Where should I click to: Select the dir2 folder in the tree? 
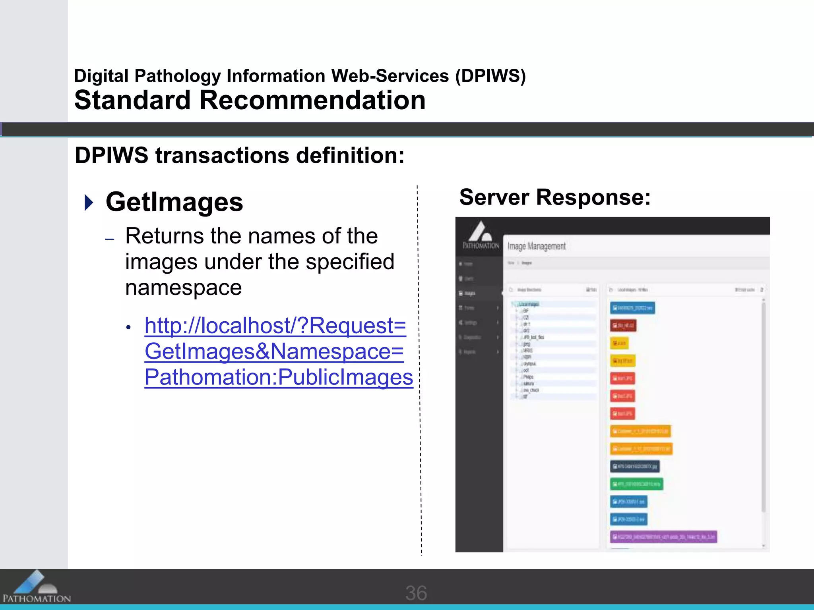coord(526,330)
